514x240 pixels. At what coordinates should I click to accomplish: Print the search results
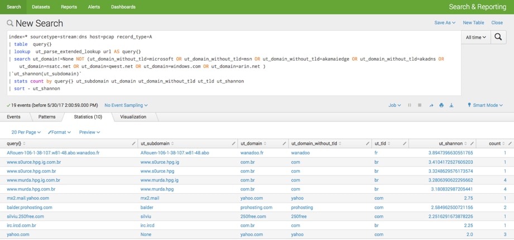pyautogui.click(x=441, y=105)
